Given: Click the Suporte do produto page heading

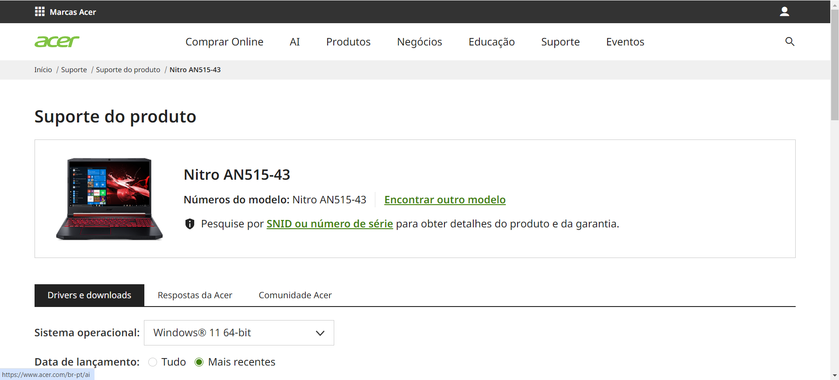Looking at the screenshot, I should (115, 117).
